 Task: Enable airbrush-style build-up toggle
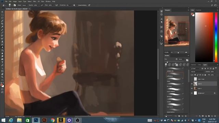click(x=56, y=5)
